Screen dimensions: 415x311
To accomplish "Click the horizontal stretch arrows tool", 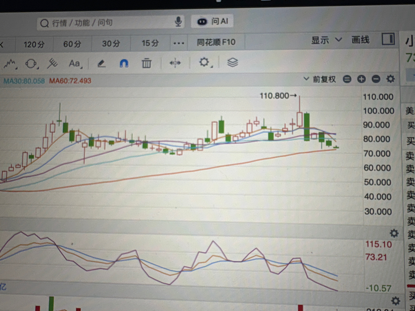I will (175, 63).
